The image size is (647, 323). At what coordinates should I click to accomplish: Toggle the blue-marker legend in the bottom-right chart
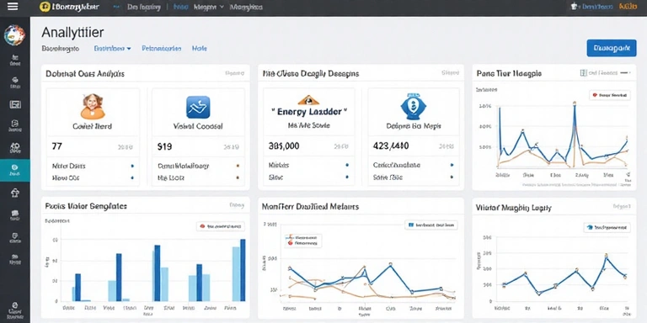point(607,227)
